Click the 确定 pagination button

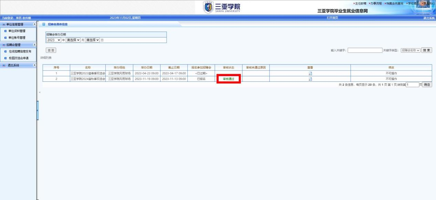[427, 85]
